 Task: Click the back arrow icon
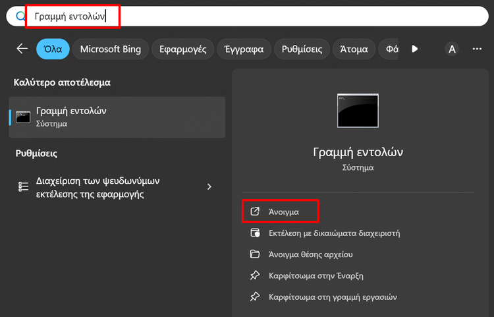tap(22, 49)
